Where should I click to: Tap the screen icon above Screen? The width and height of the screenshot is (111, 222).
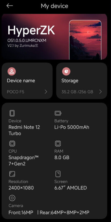(58, 174)
